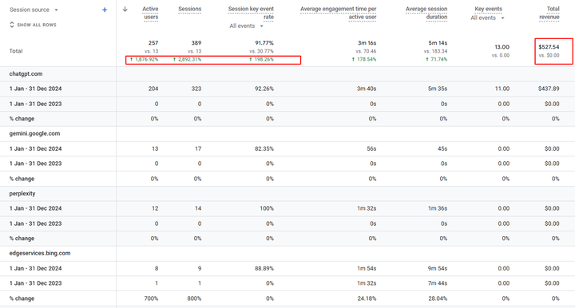The width and height of the screenshot is (575, 308).
Task: Click total key events 13.00
Action: click(502, 47)
